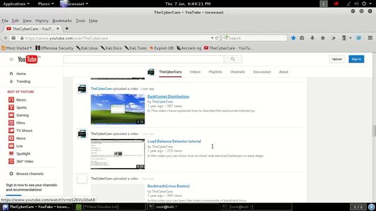Click the blue Sign in button
Viewport: 376px width, 211px height.
click(357, 59)
